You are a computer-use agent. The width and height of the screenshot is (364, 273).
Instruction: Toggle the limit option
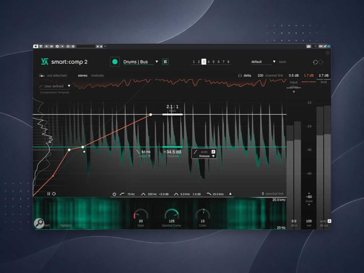click(x=324, y=82)
